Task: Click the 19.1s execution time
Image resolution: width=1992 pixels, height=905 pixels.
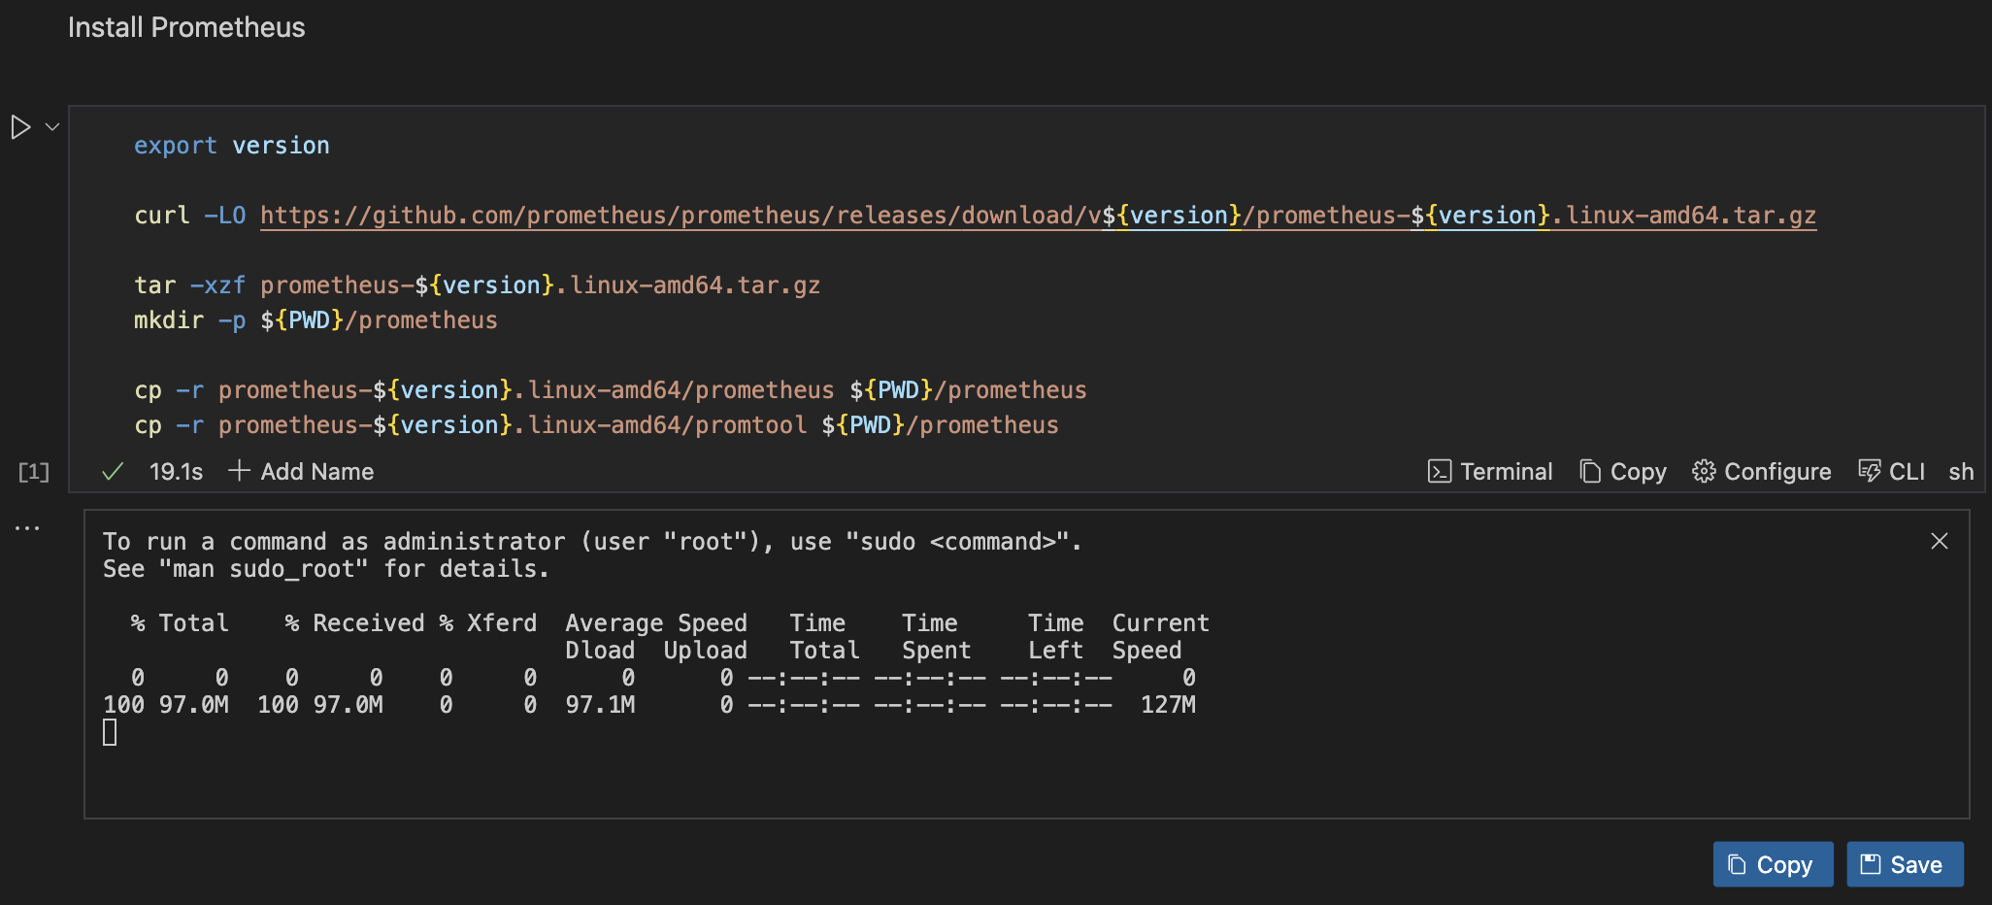Action: (x=176, y=472)
